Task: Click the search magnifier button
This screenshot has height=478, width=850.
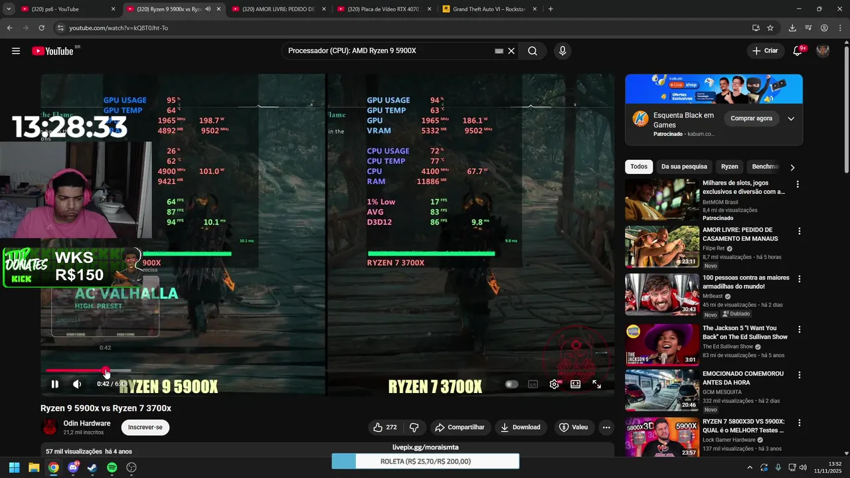Action: 533,51
